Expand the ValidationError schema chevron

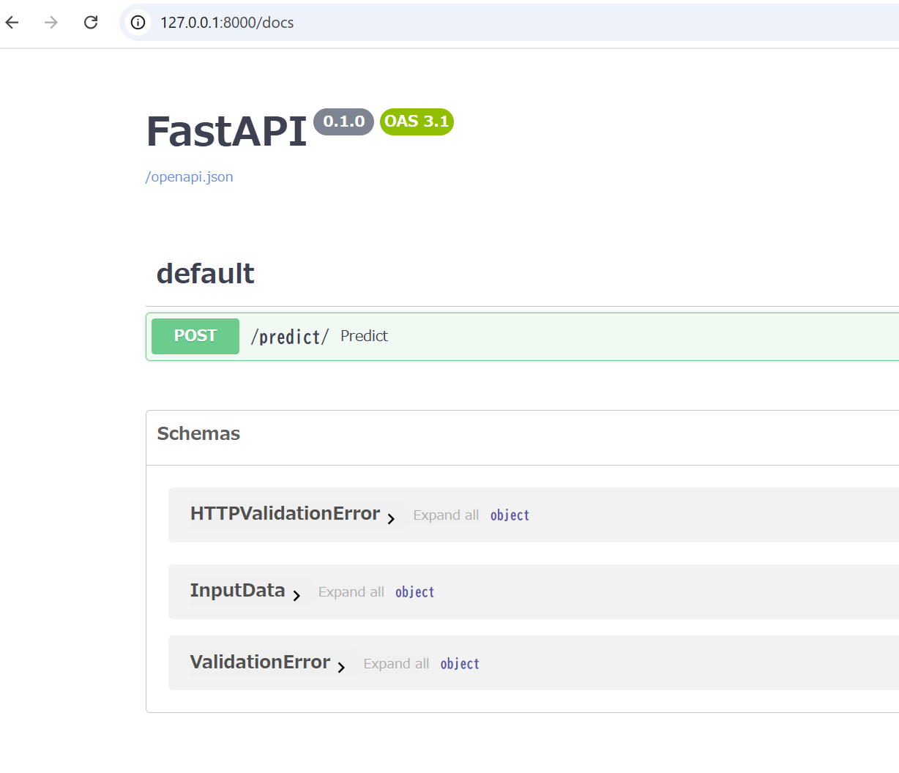(x=342, y=667)
